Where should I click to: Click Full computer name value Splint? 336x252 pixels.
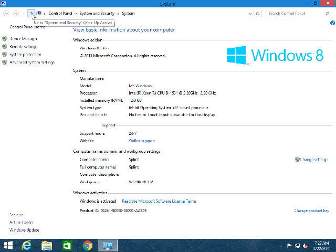[x=134, y=167]
